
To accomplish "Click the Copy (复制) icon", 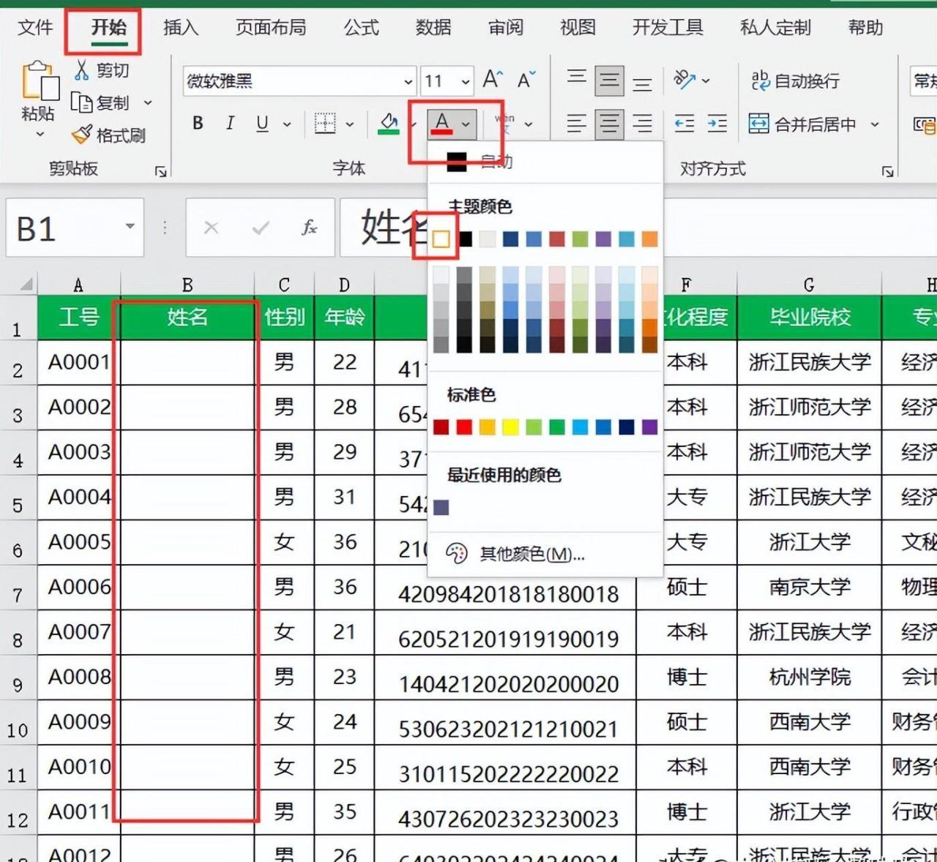I will 81,103.
